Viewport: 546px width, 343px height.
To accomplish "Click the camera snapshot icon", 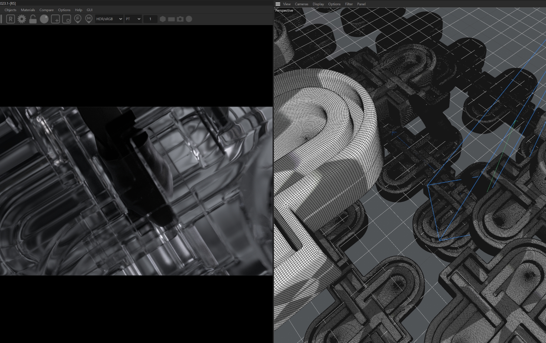I will [180, 19].
